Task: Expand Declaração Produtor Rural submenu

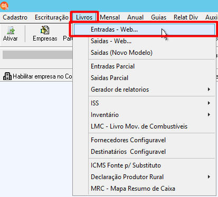Action: pos(144,177)
